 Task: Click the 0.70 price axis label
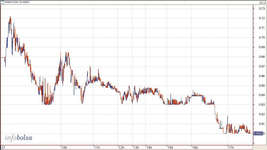[262, 37]
